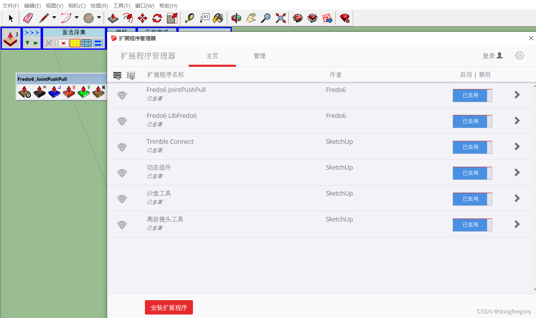536x318 pixels.
Task: Activate the Orbit tool
Action: (236, 18)
